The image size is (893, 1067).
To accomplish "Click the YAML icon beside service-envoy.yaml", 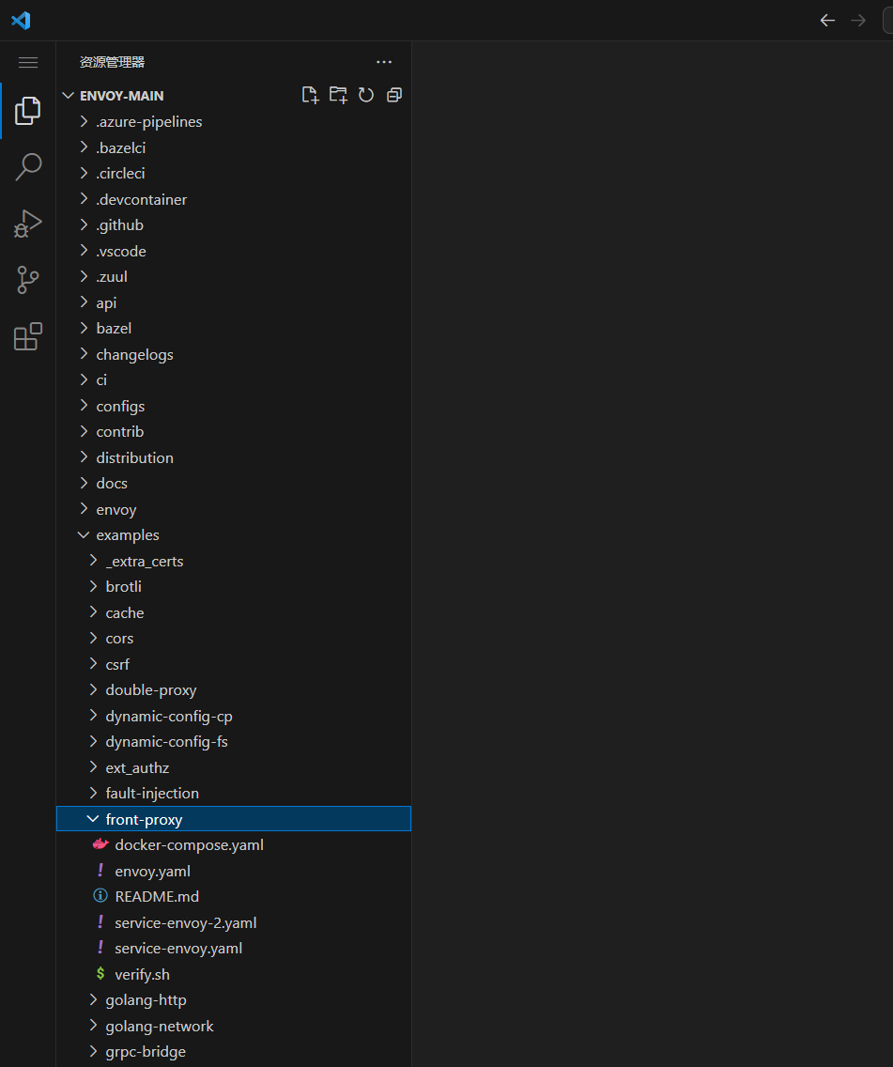I will click(100, 948).
